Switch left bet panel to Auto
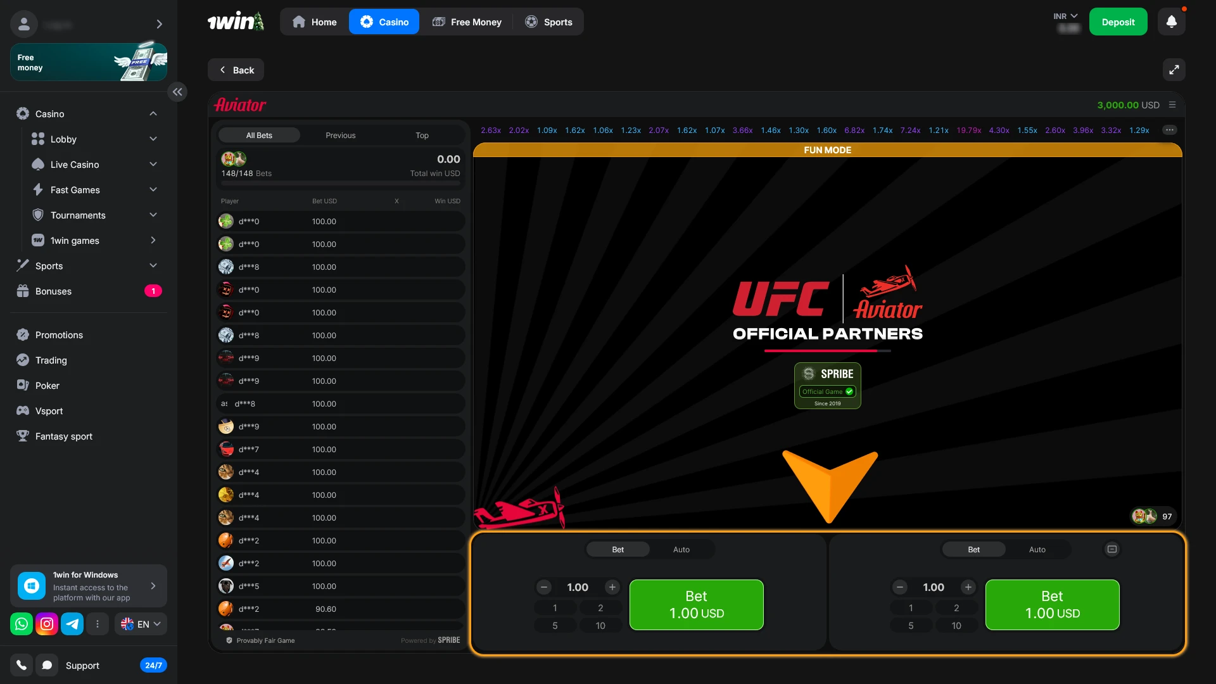Screen dimensions: 1216x684 click(x=681, y=550)
